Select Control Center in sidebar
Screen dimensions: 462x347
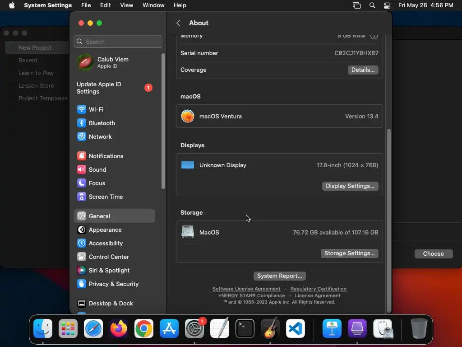point(114,257)
